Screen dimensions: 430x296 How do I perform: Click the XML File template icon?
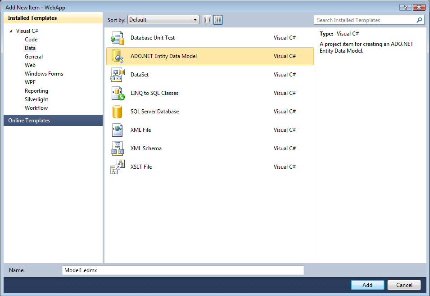pyautogui.click(x=118, y=130)
